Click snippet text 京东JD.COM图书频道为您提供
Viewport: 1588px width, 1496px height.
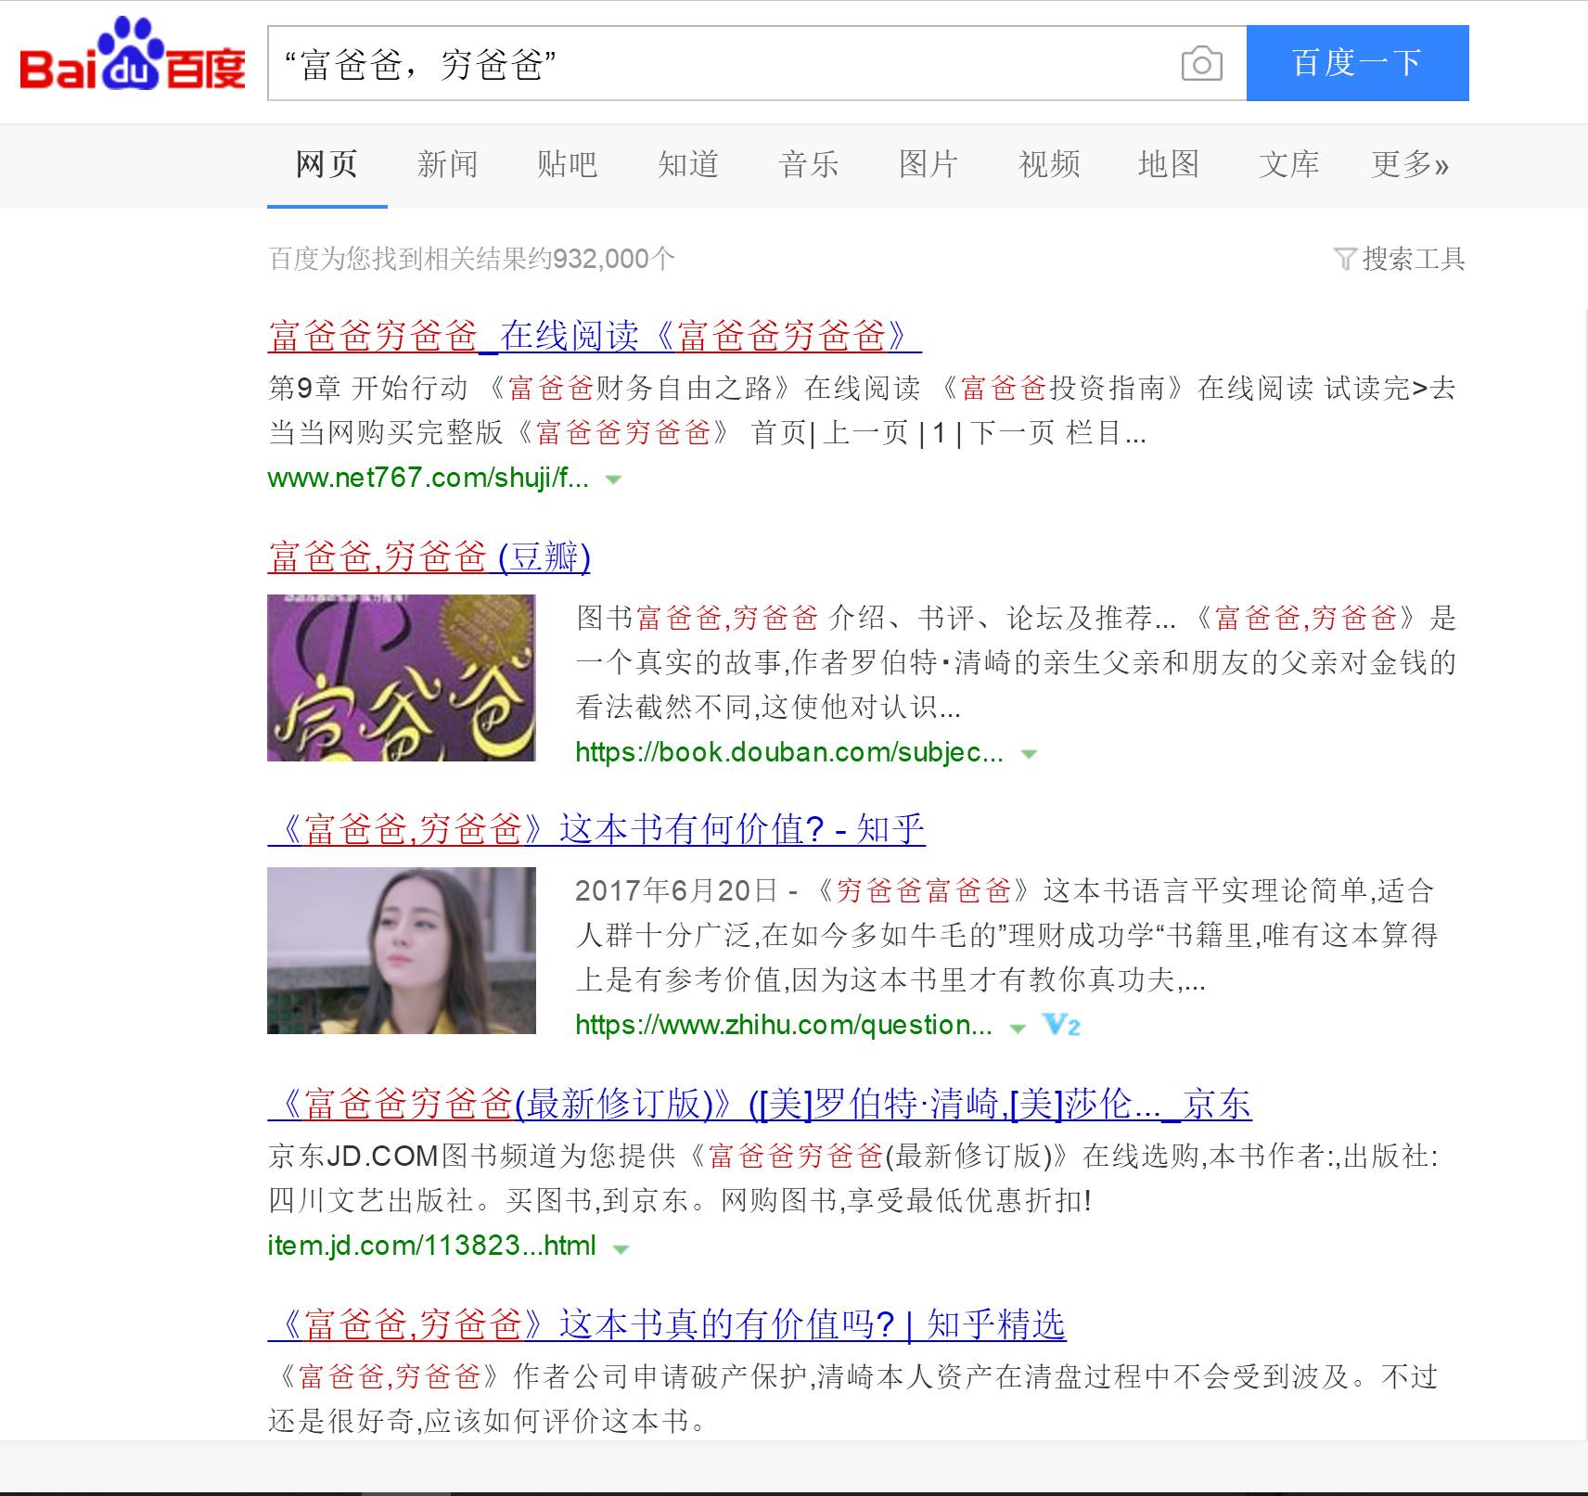click(x=472, y=1157)
